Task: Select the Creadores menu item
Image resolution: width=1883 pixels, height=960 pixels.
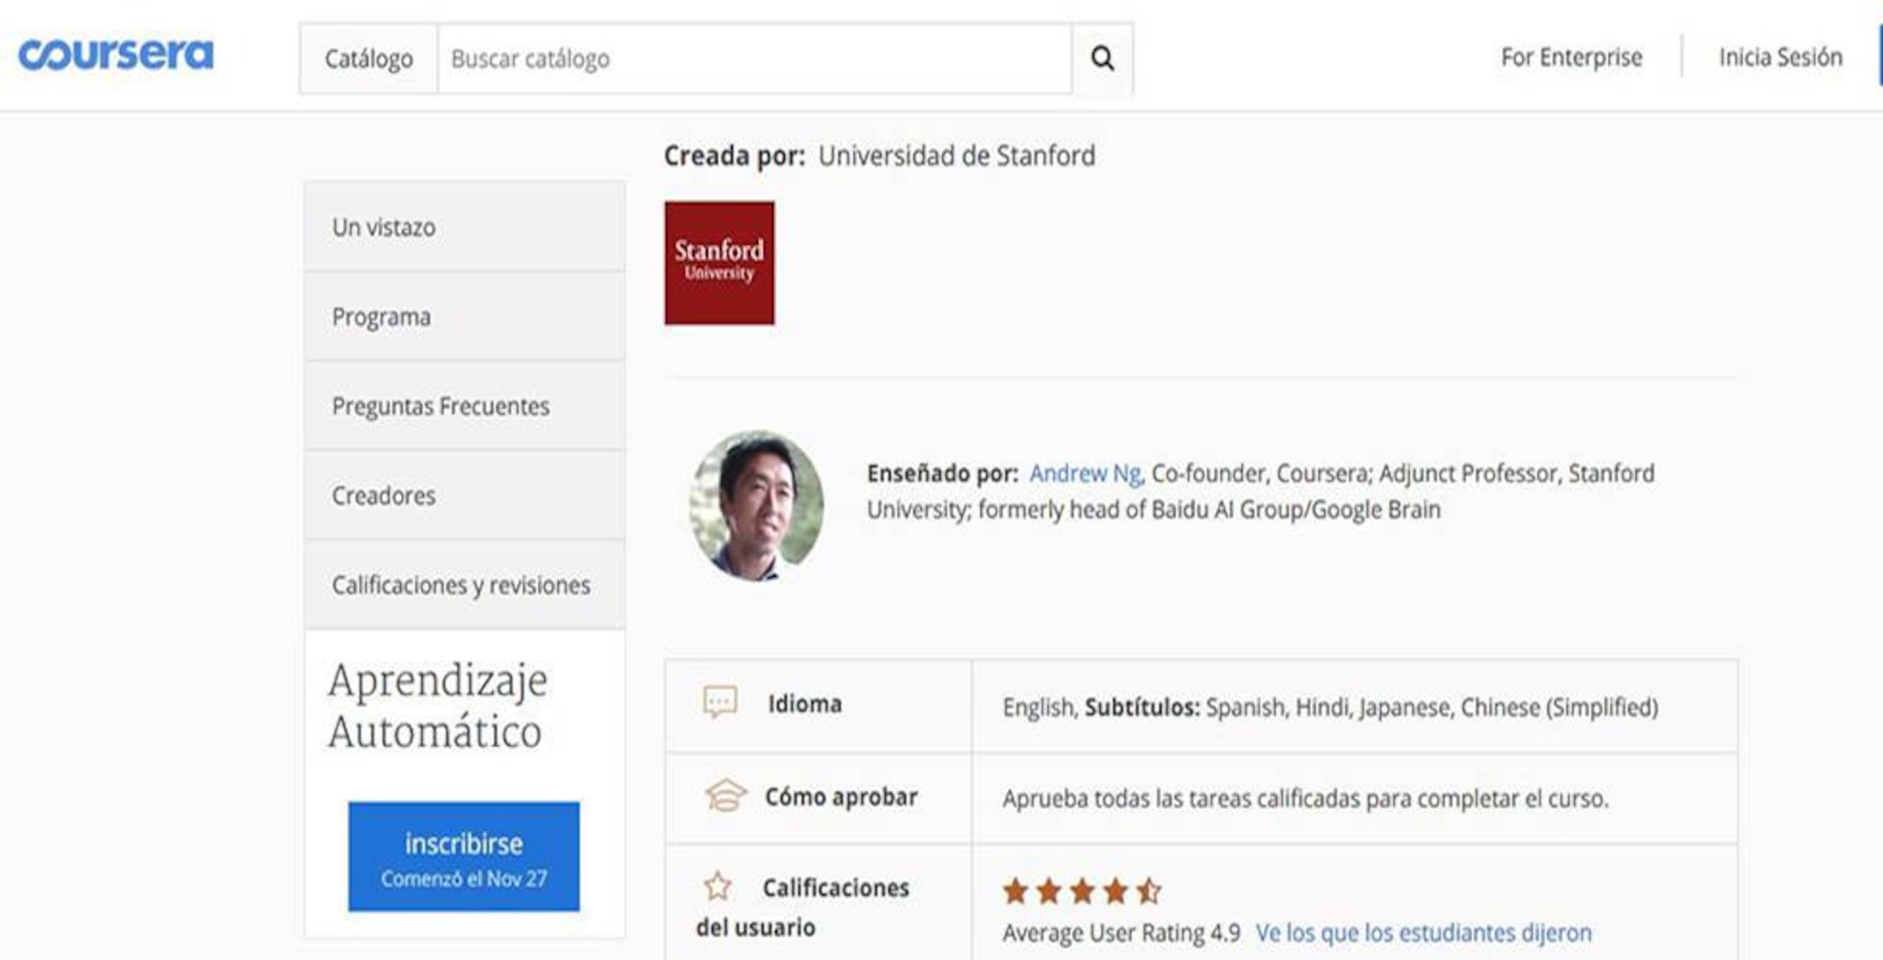Action: (x=381, y=495)
